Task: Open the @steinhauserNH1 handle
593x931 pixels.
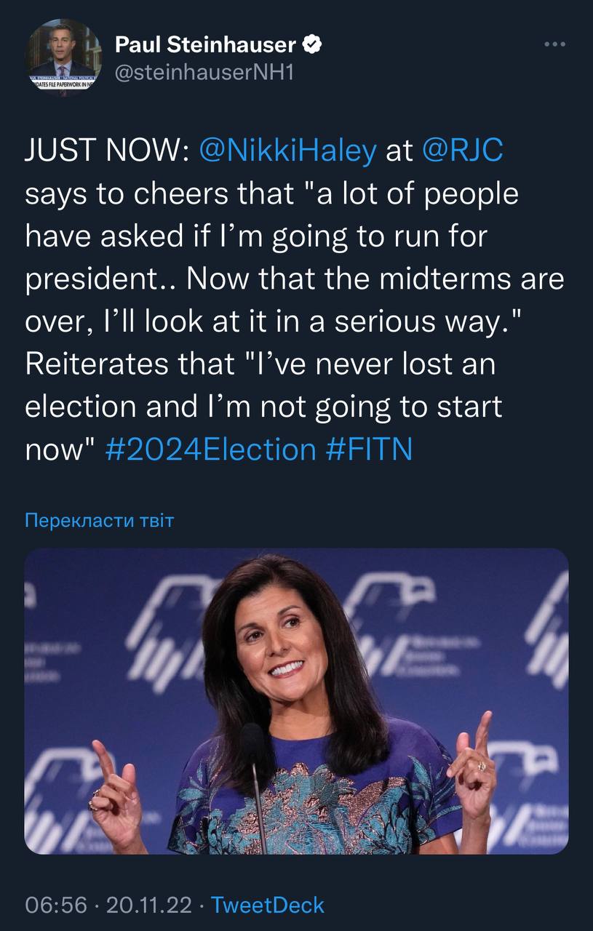Action: [204, 72]
